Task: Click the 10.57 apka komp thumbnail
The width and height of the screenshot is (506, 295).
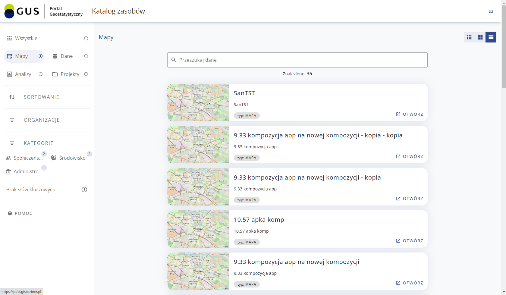Action: (x=198, y=229)
